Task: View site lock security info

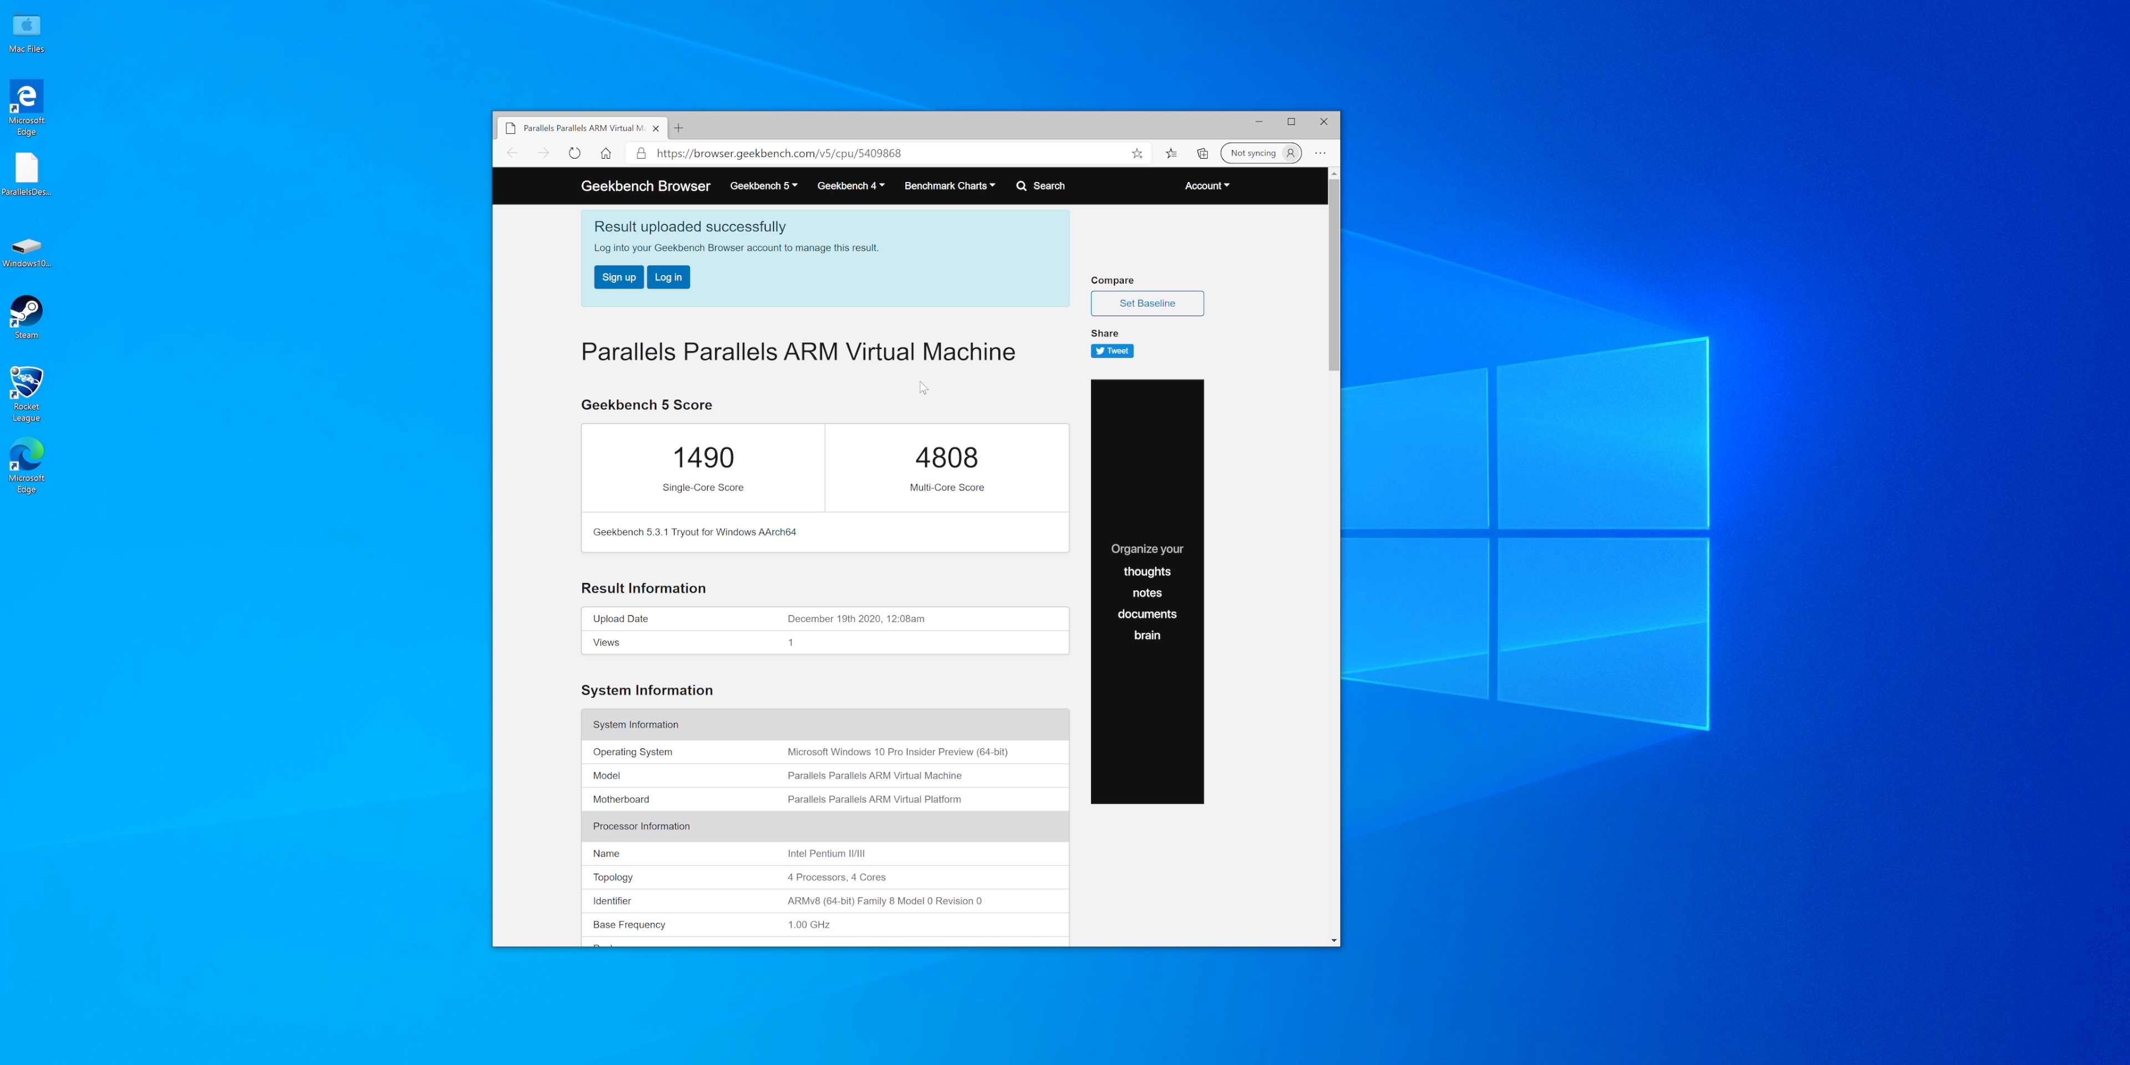Action: click(x=641, y=153)
